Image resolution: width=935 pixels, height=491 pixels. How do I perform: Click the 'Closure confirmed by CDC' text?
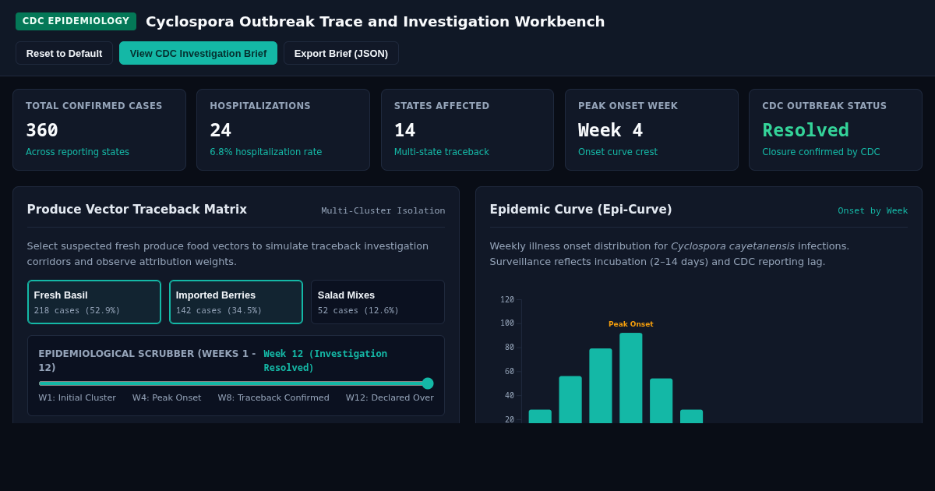(821, 152)
